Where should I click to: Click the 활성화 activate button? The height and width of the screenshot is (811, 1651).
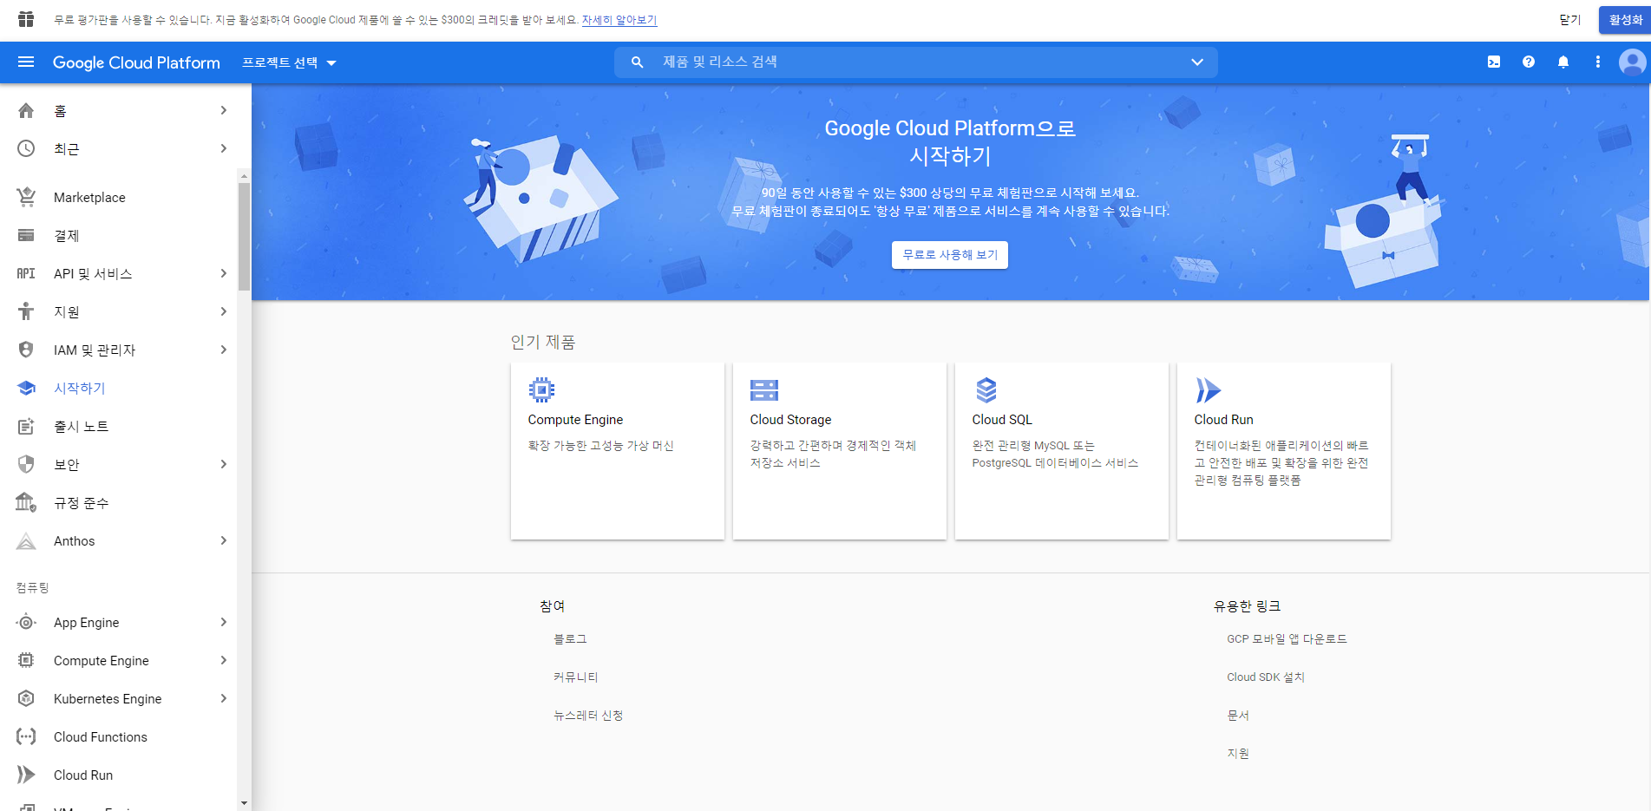[x=1625, y=20]
